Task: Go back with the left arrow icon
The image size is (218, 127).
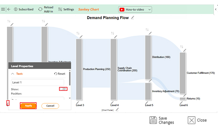Action: pos(9,9)
